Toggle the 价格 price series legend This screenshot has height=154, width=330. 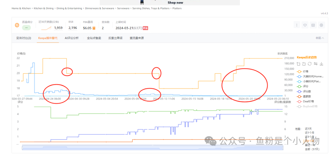303,72
